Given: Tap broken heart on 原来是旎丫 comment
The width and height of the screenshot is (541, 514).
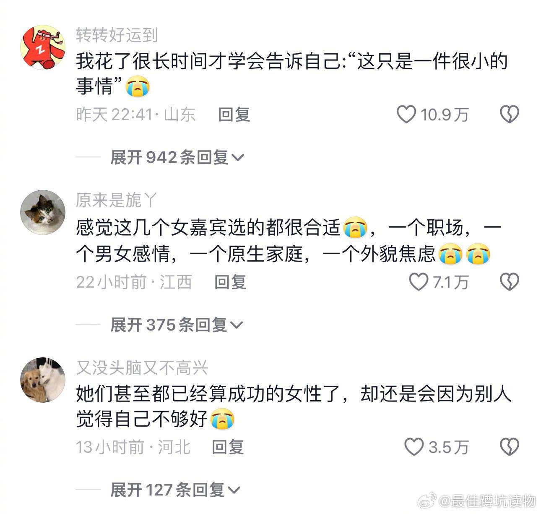Looking at the screenshot, I should point(510,282).
